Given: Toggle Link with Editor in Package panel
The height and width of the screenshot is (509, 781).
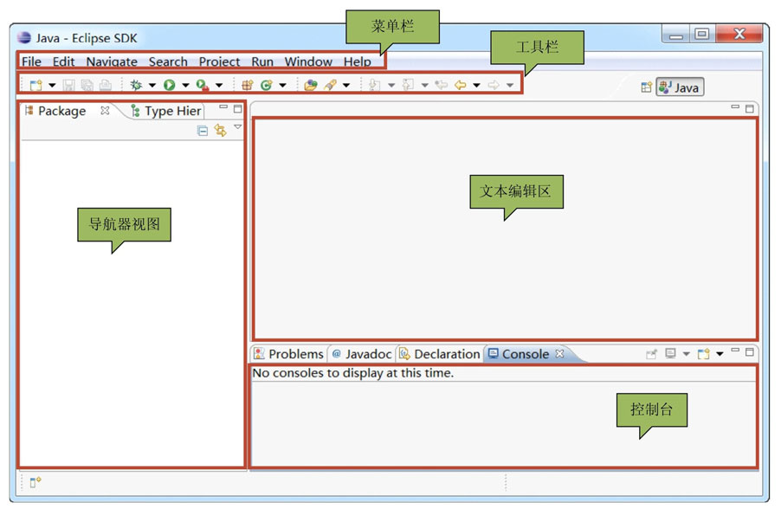Looking at the screenshot, I should 220,131.
